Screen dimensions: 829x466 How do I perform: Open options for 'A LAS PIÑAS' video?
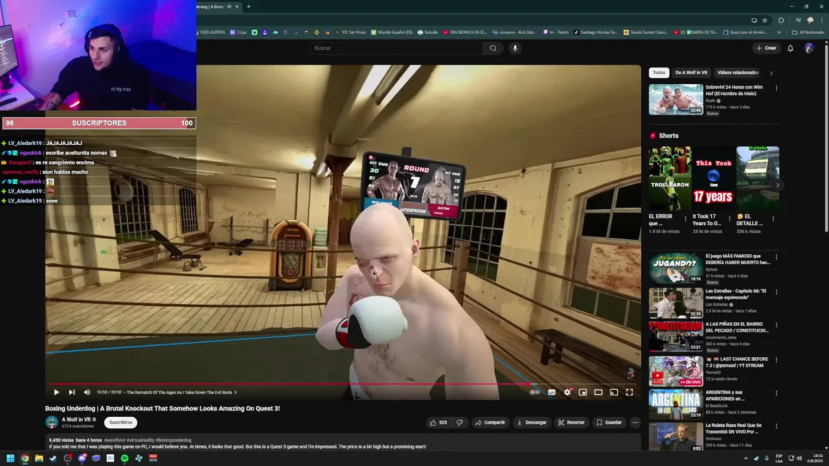pos(776,326)
